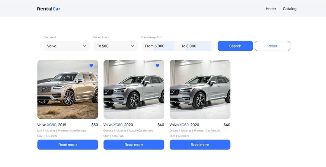Read more about the Volvo XC90
Image resolution: width=326 pixels, height=167 pixels.
tap(68, 145)
